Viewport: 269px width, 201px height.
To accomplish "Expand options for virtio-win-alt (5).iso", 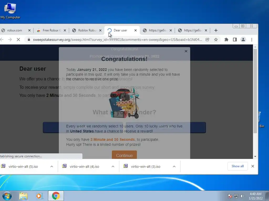I will [x=52, y=166].
